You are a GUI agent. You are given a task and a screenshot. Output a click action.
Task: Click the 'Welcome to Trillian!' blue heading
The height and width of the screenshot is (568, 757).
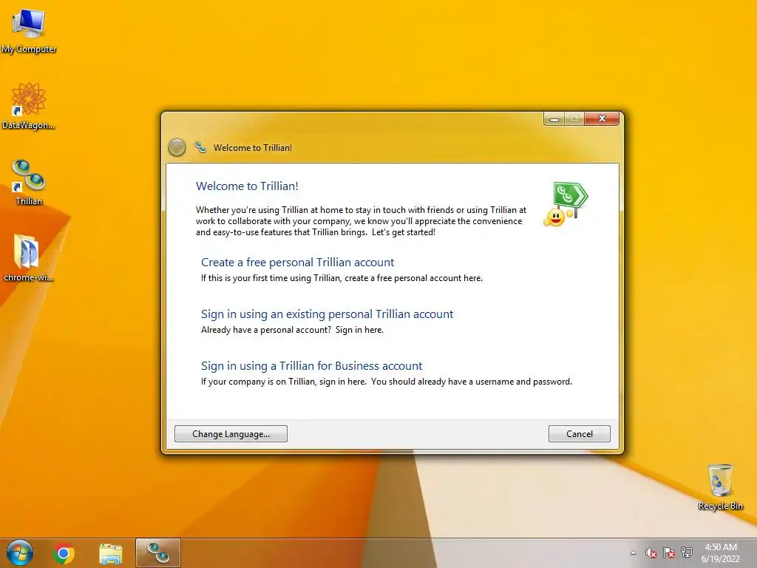coord(247,186)
